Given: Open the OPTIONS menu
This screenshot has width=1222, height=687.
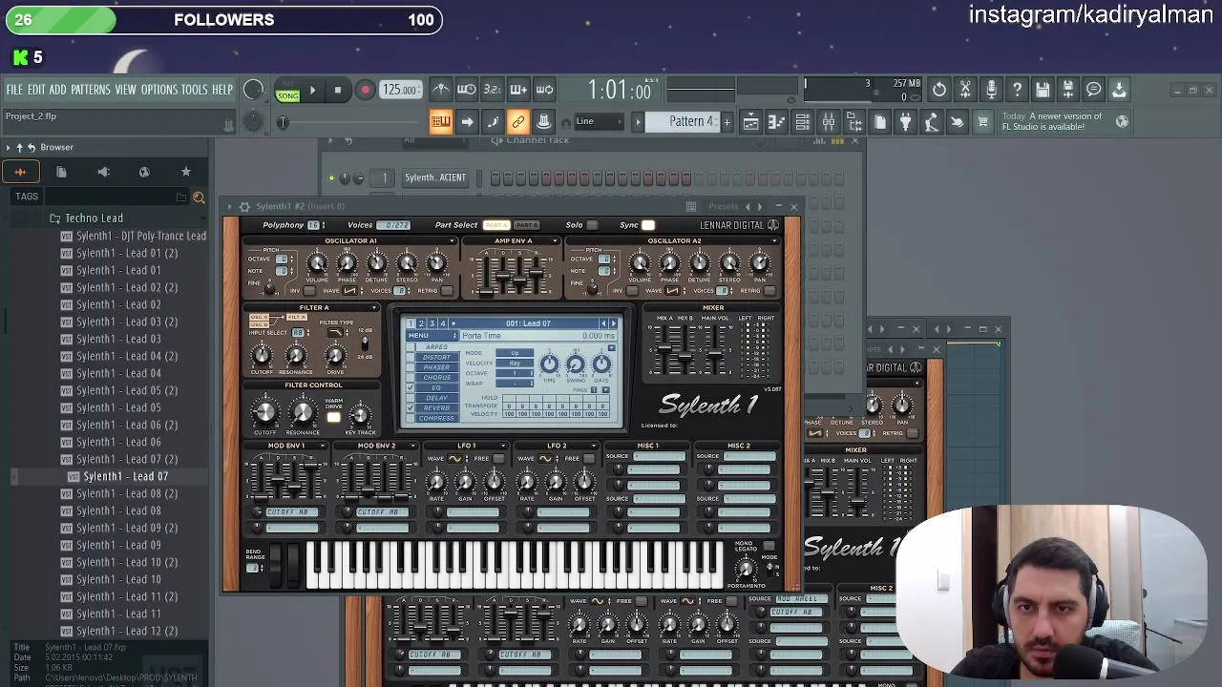Looking at the screenshot, I should click(159, 90).
